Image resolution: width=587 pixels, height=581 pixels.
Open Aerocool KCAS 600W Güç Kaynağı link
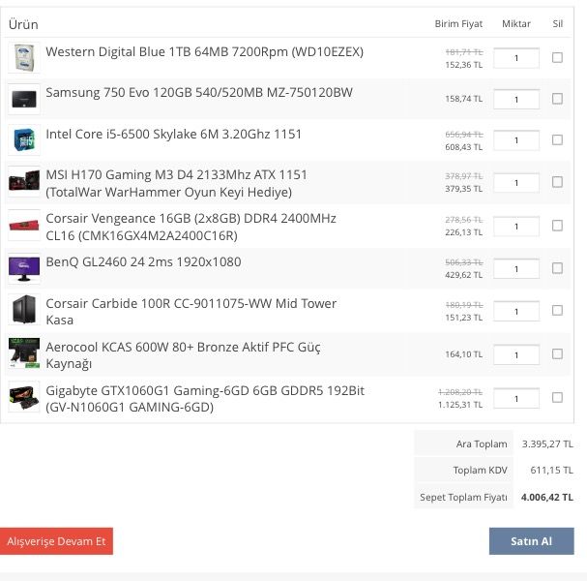[183, 355]
